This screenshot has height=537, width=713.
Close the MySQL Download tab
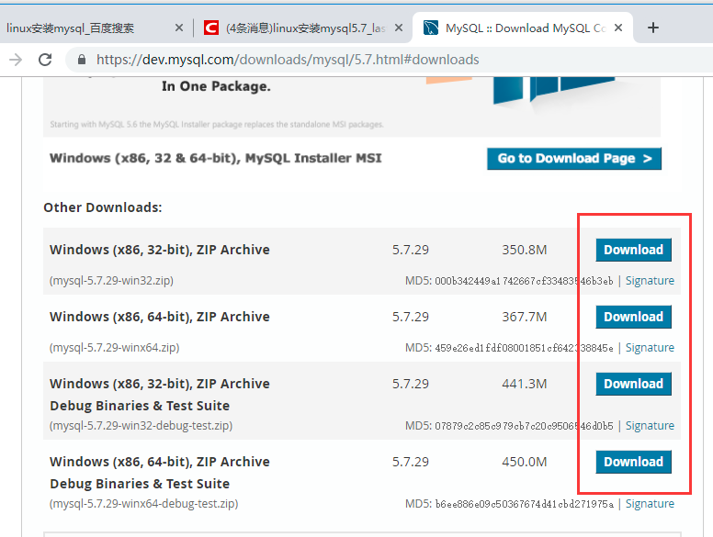tap(618, 28)
